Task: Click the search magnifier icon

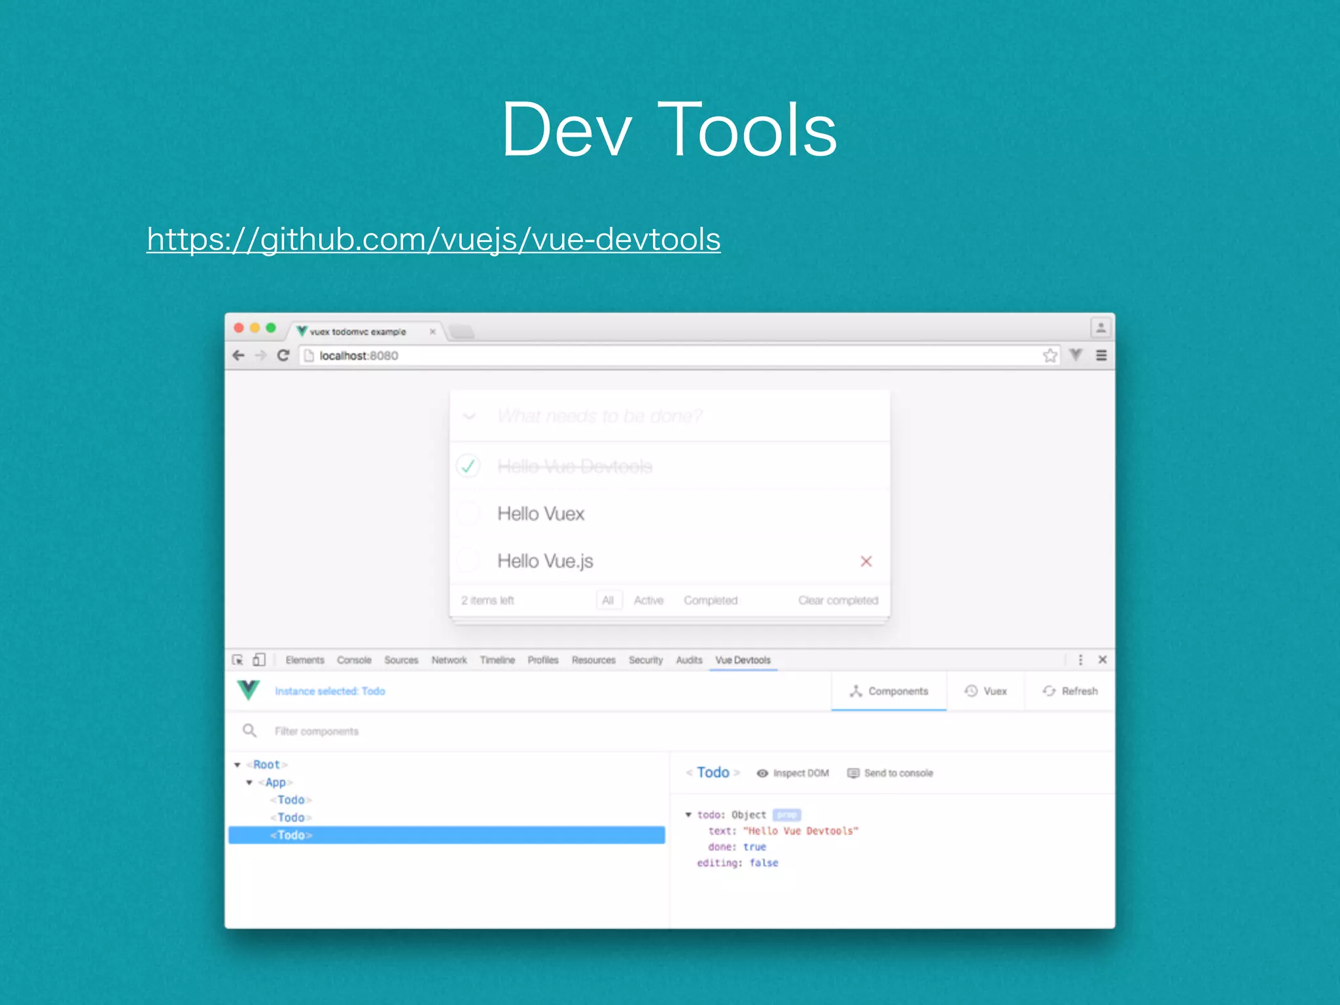Action: 249,730
